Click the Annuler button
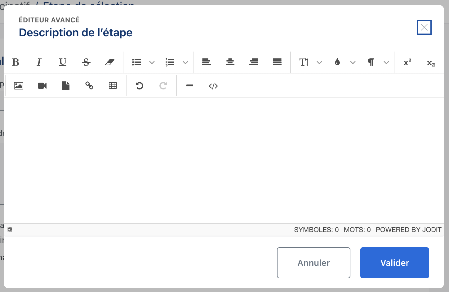Screen dimensions: 449x292 pyautogui.click(x=313, y=263)
